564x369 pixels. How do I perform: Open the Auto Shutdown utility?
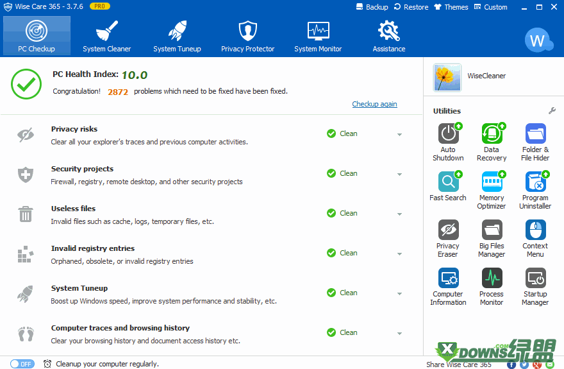click(x=448, y=142)
